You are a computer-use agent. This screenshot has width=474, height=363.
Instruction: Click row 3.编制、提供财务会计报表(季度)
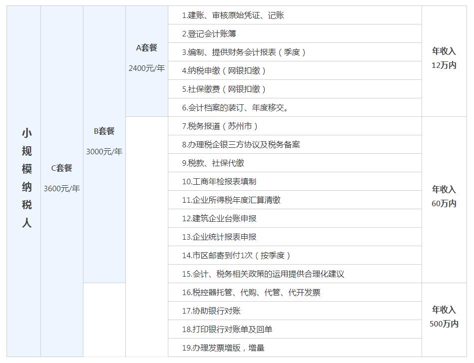click(x=295, y=52)
